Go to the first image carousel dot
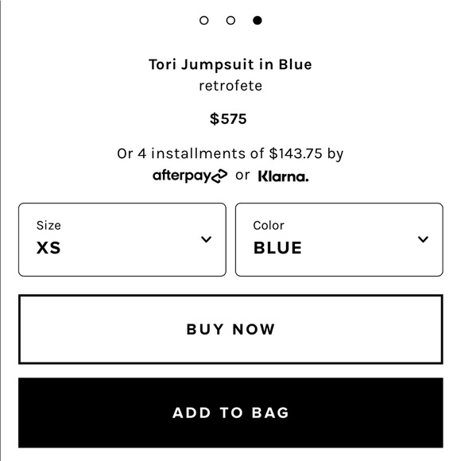 click(x=203, y=21)
